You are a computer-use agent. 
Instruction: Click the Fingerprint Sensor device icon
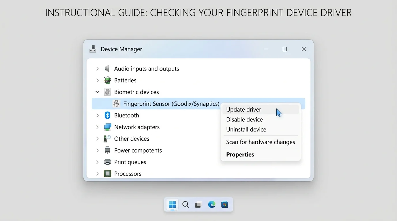116,104
